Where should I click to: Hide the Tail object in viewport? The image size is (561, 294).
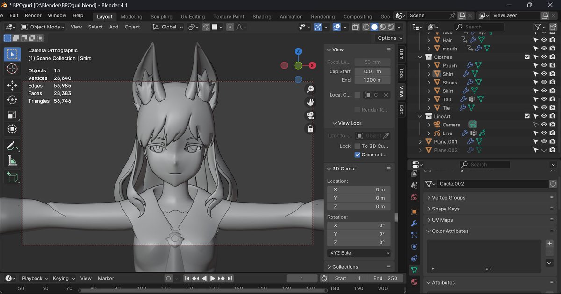544,99
